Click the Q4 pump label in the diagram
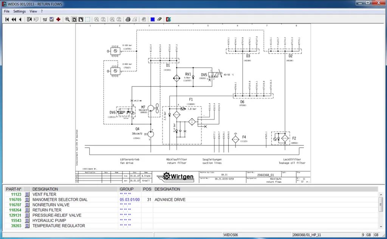The image size is (387, 239). 138,129
